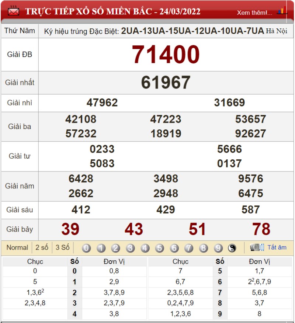Select the digit 3 ball filter
Screen dimensions: 295x323
coord(130,248)
